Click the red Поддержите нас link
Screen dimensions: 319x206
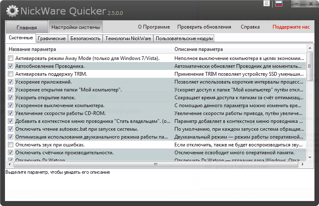pos(291,27)
